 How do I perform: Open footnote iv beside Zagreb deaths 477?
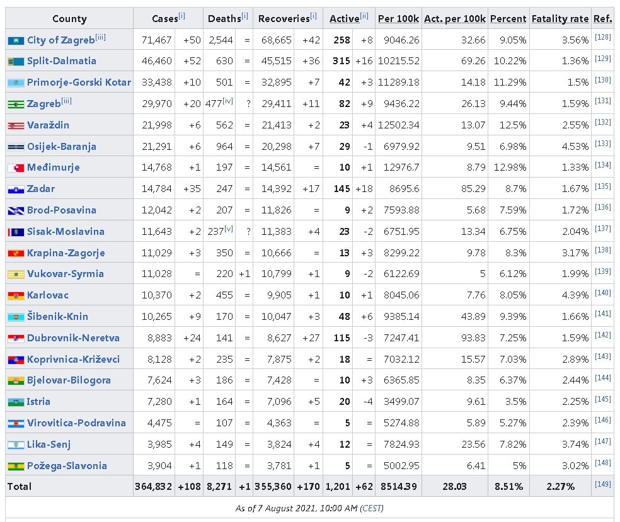point(227,101)
